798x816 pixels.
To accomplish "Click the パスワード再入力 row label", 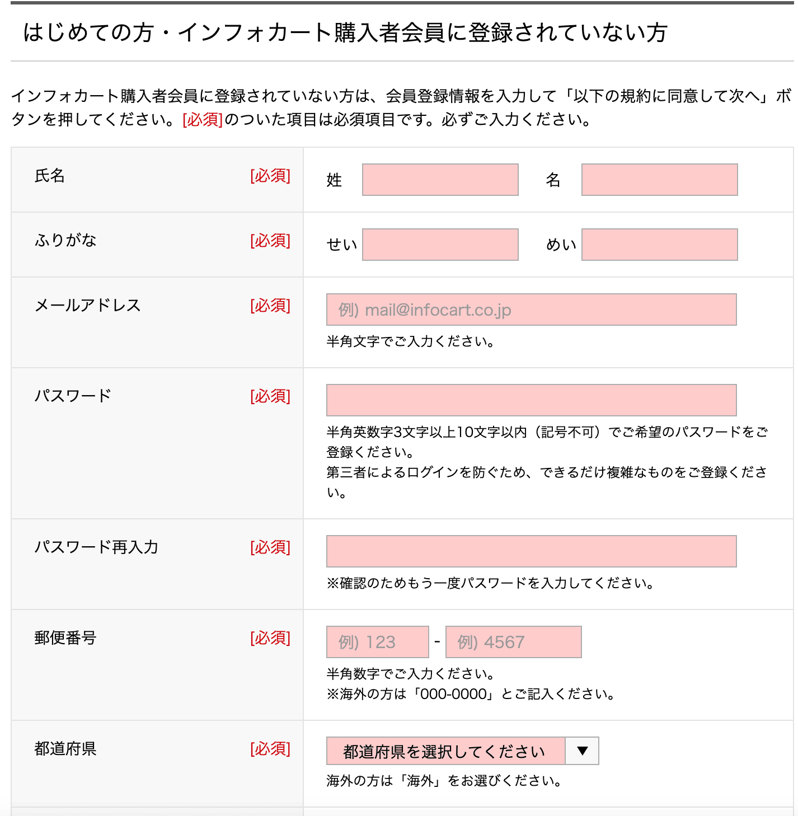I will 97,547.
